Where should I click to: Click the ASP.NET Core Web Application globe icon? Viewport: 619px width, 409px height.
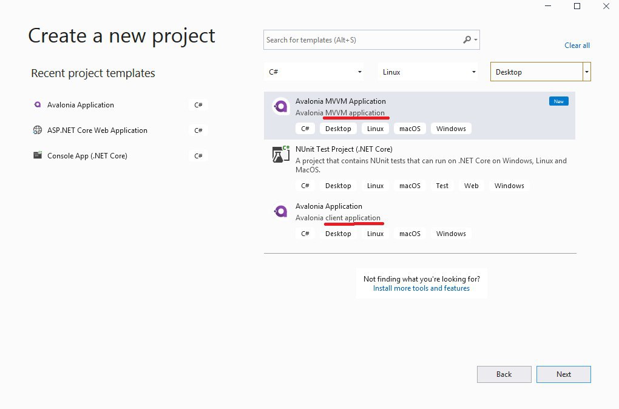click(x=38, y=130)
